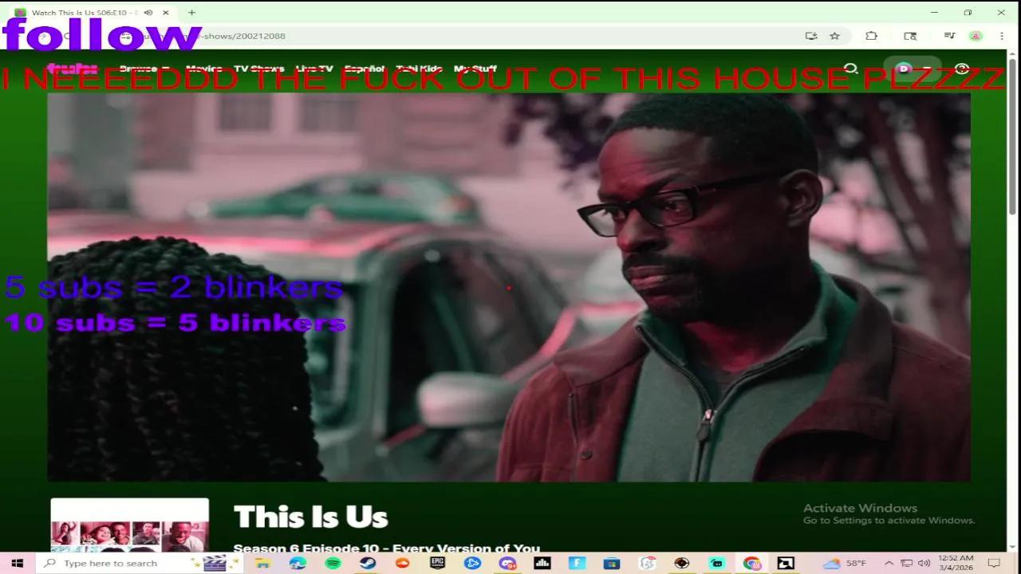Open the black bars taskbar icon
The image size is (1021, 574).
[542, 563]
